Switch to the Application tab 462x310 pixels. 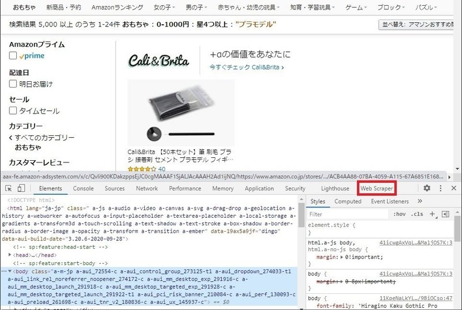click(x=259, y=188)
